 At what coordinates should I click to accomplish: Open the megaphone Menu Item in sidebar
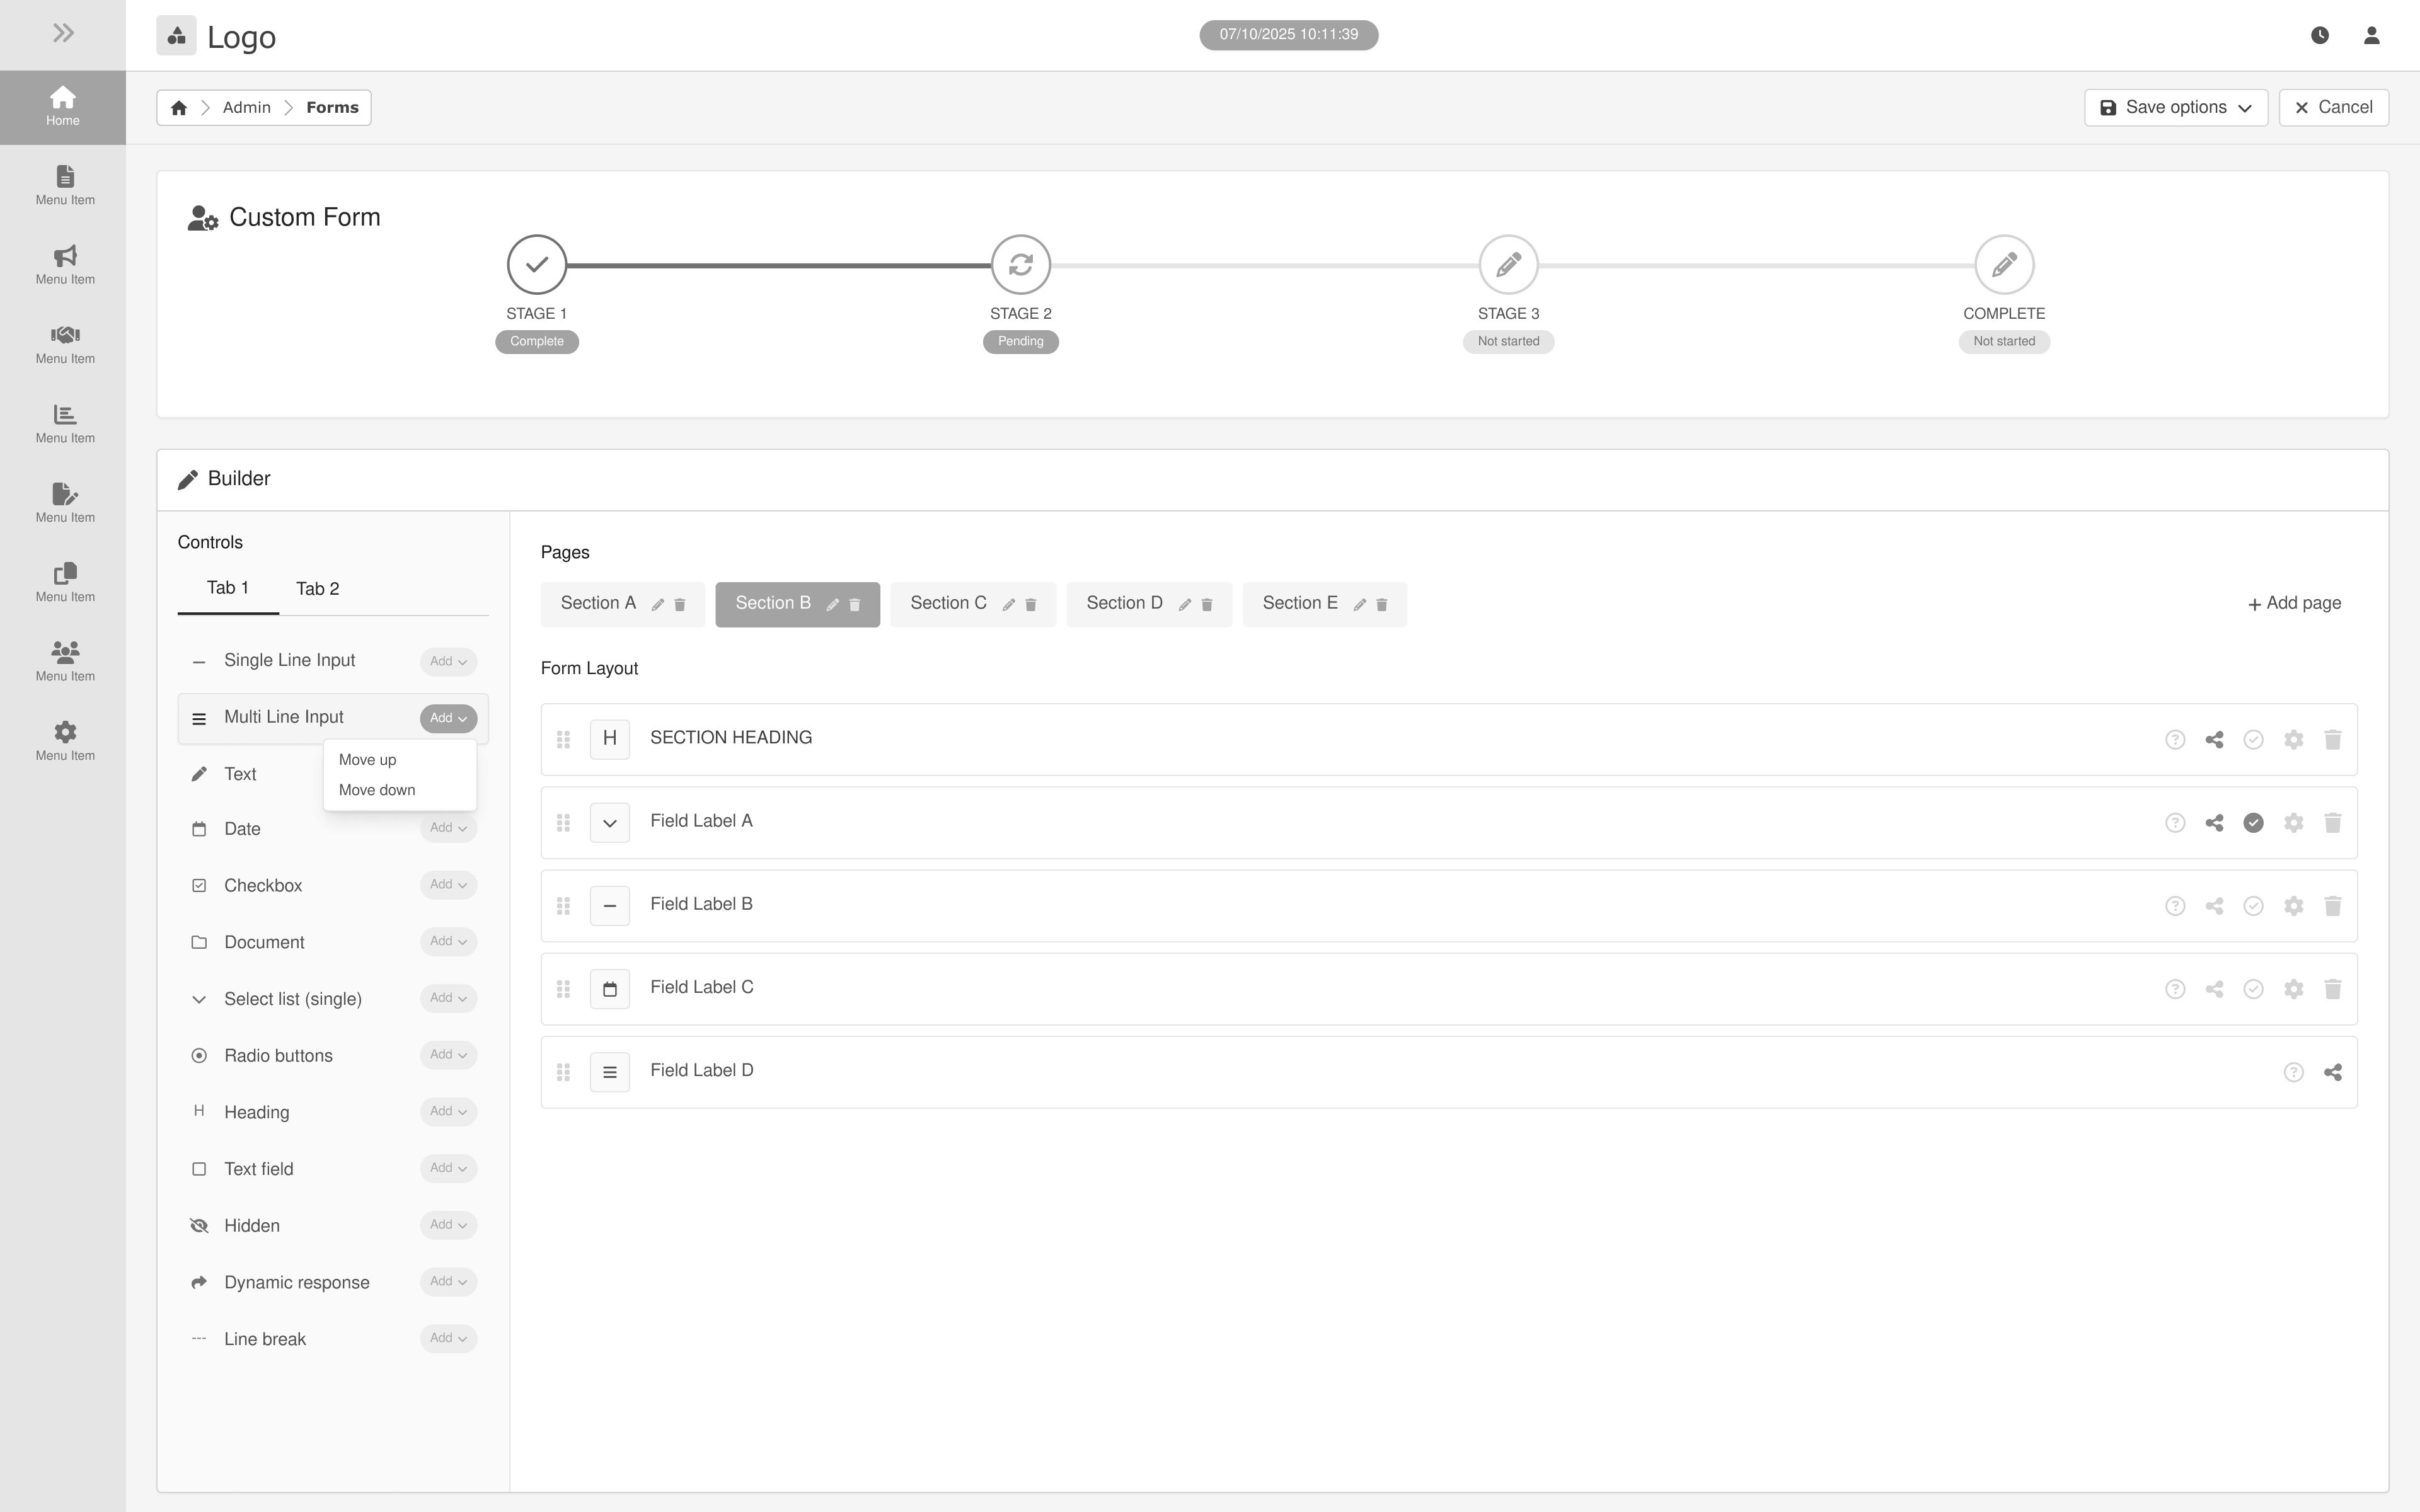click(65, 265)
